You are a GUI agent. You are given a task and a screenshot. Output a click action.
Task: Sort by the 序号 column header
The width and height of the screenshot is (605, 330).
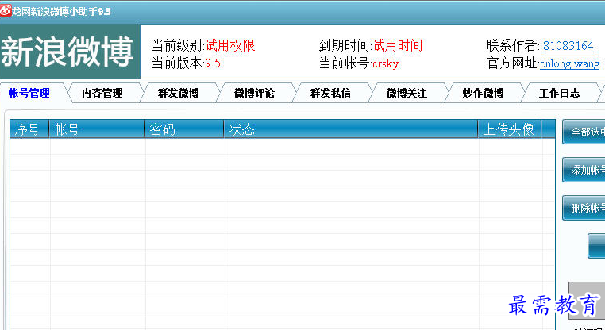pos(29,129)
